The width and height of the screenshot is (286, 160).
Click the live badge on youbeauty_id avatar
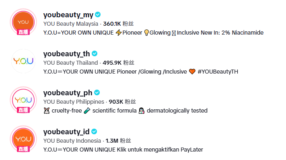(23, 149)
